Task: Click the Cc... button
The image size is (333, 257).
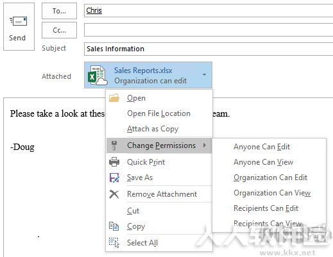Action: click(x=59, y=30)
